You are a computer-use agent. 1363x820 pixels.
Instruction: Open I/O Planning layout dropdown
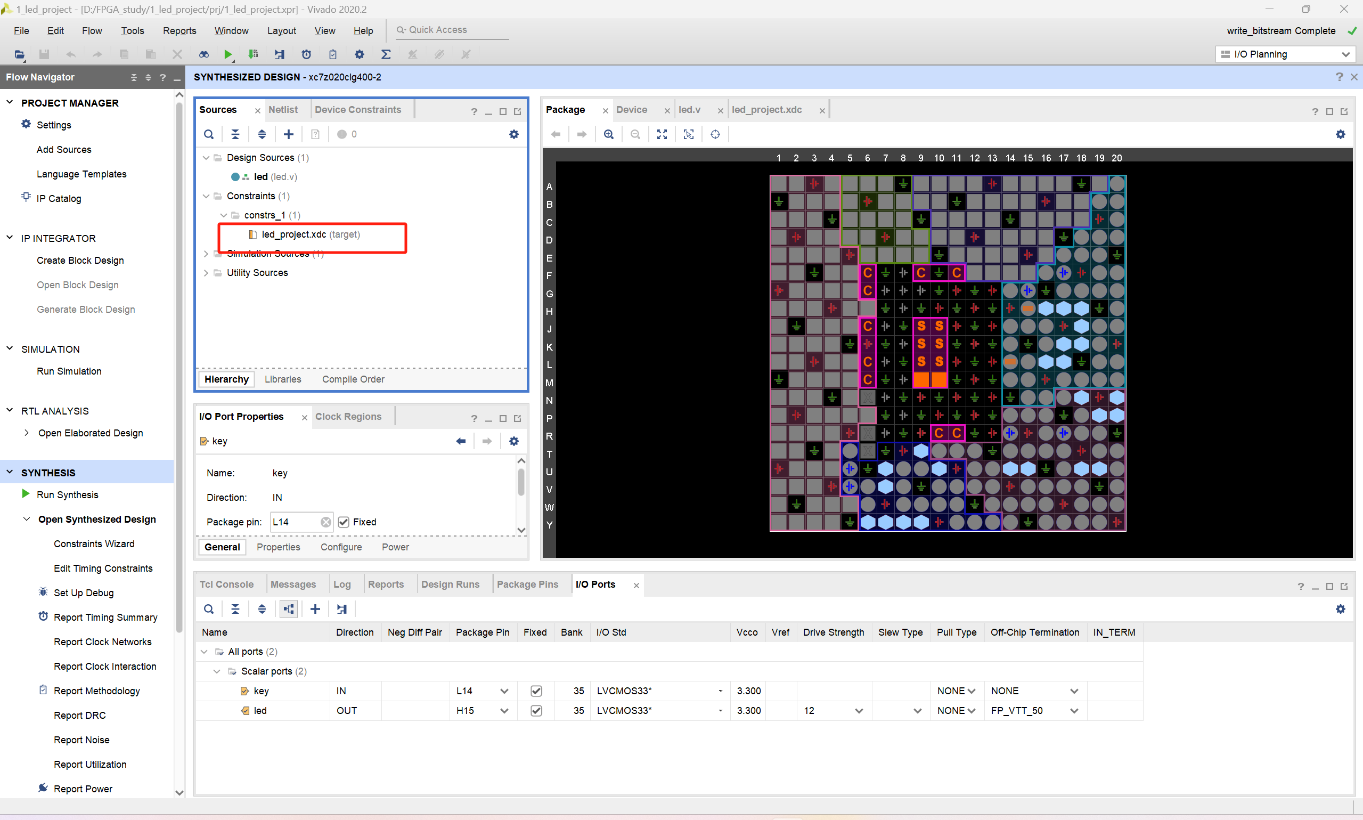point(1284,54)
